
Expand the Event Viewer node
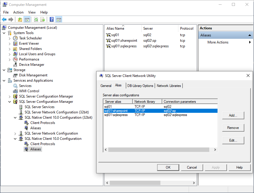pos(10,43)
